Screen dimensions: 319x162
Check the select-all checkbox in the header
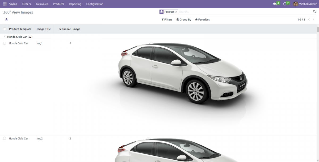4,29
